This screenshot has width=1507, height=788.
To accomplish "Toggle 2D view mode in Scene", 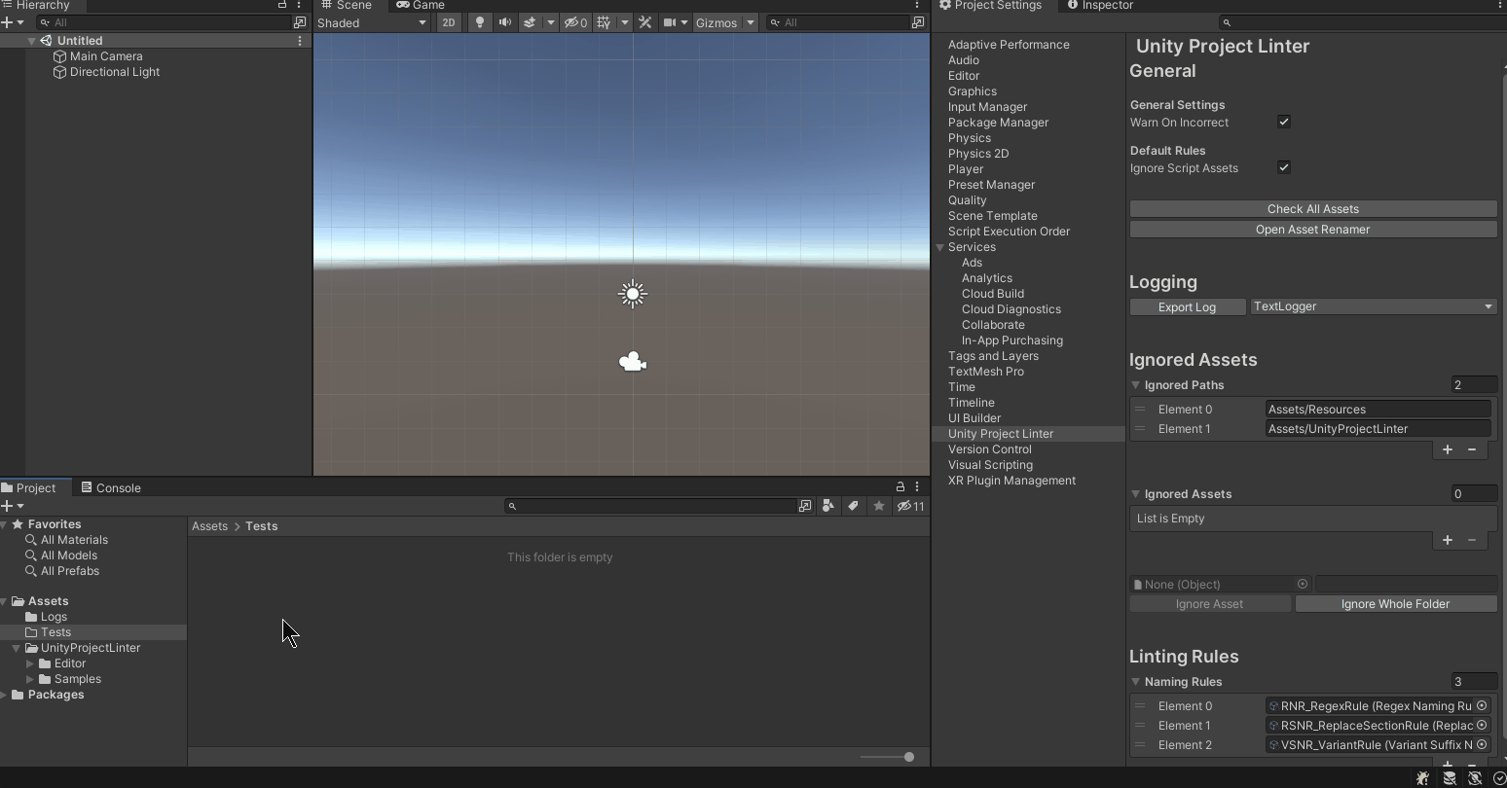I will coord(448,22).
